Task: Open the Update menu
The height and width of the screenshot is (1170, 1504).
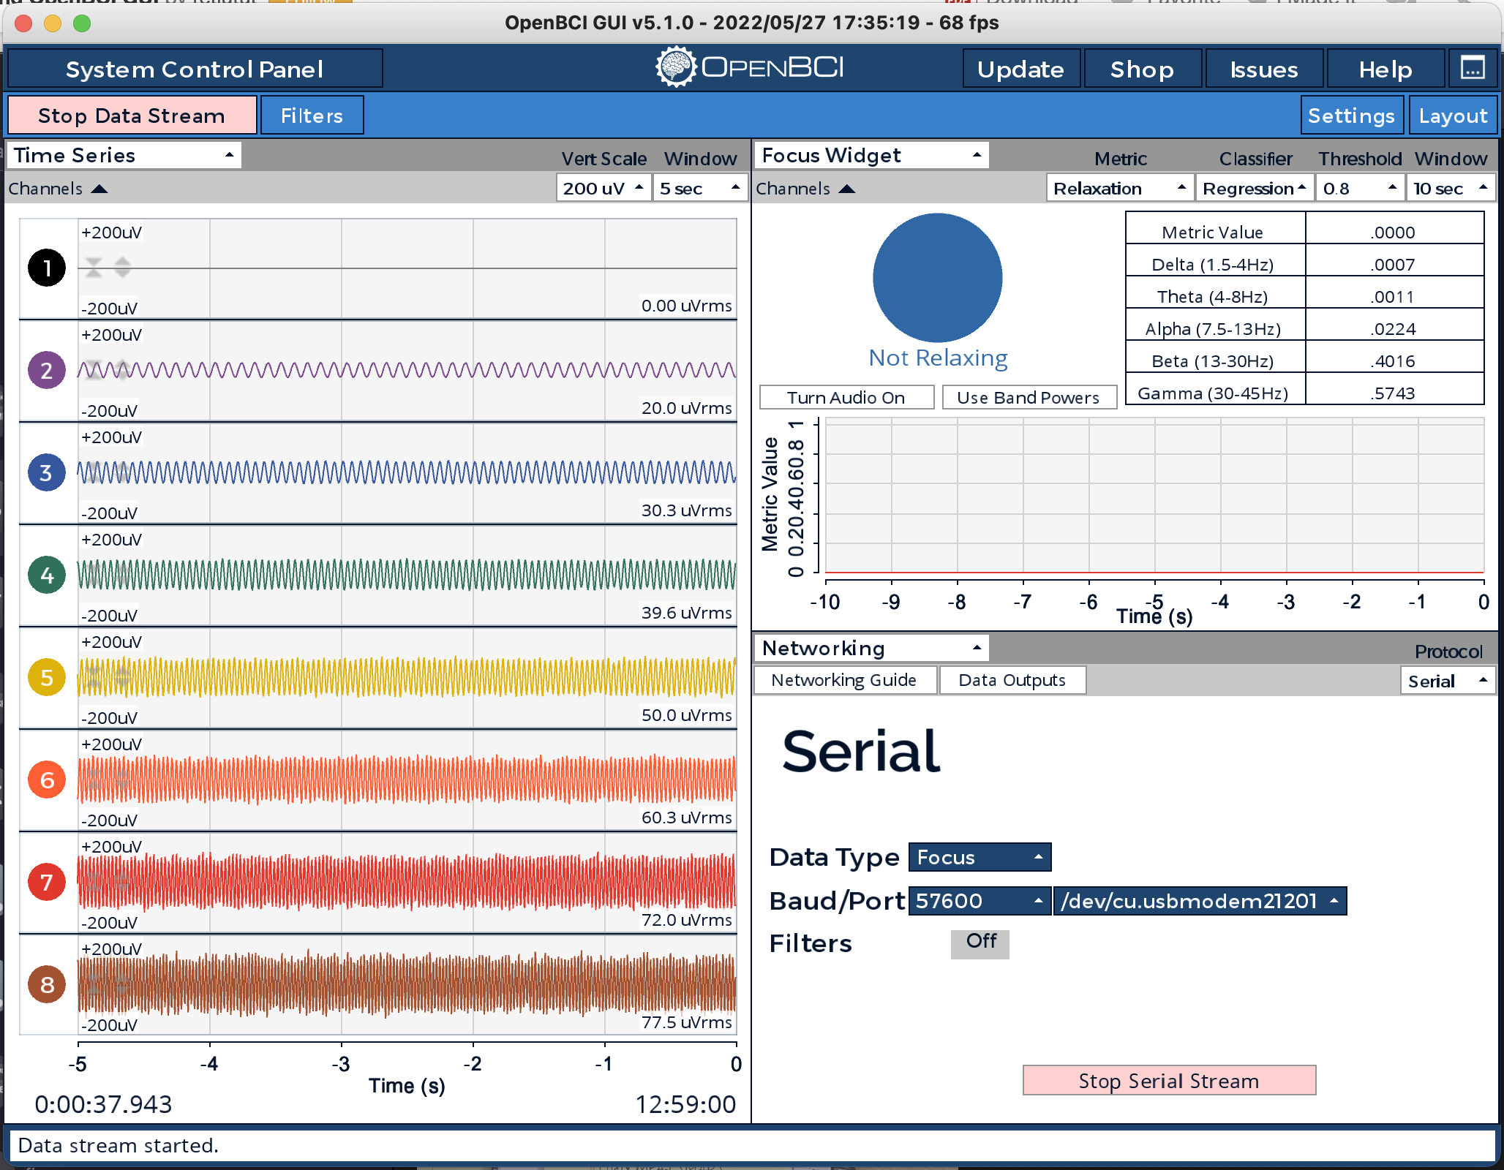Action: (1020, 68)
